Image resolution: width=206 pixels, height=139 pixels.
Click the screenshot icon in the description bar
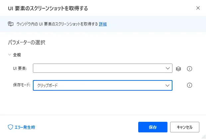pos(10,24)
